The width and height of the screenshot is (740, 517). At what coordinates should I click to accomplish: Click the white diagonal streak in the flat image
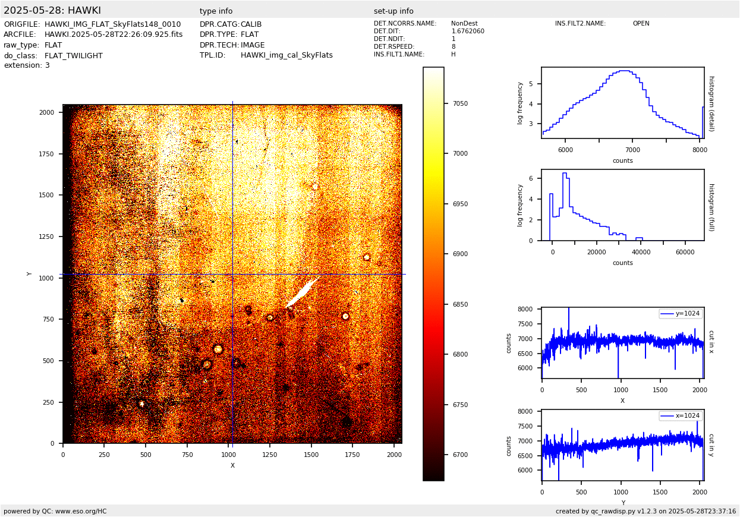[x=303, y=291]
